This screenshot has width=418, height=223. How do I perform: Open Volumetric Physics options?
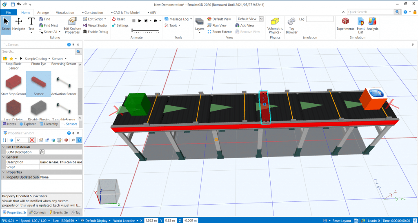pos(275,26)
